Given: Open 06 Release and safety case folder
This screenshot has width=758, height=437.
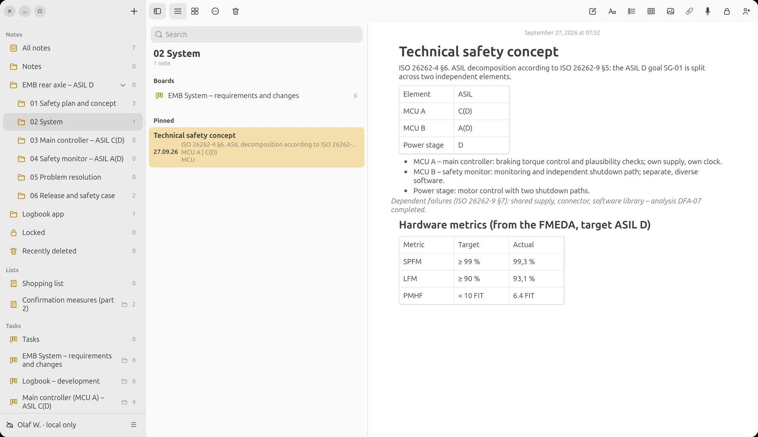Looking at the screenshot, I should click(73, 196).
